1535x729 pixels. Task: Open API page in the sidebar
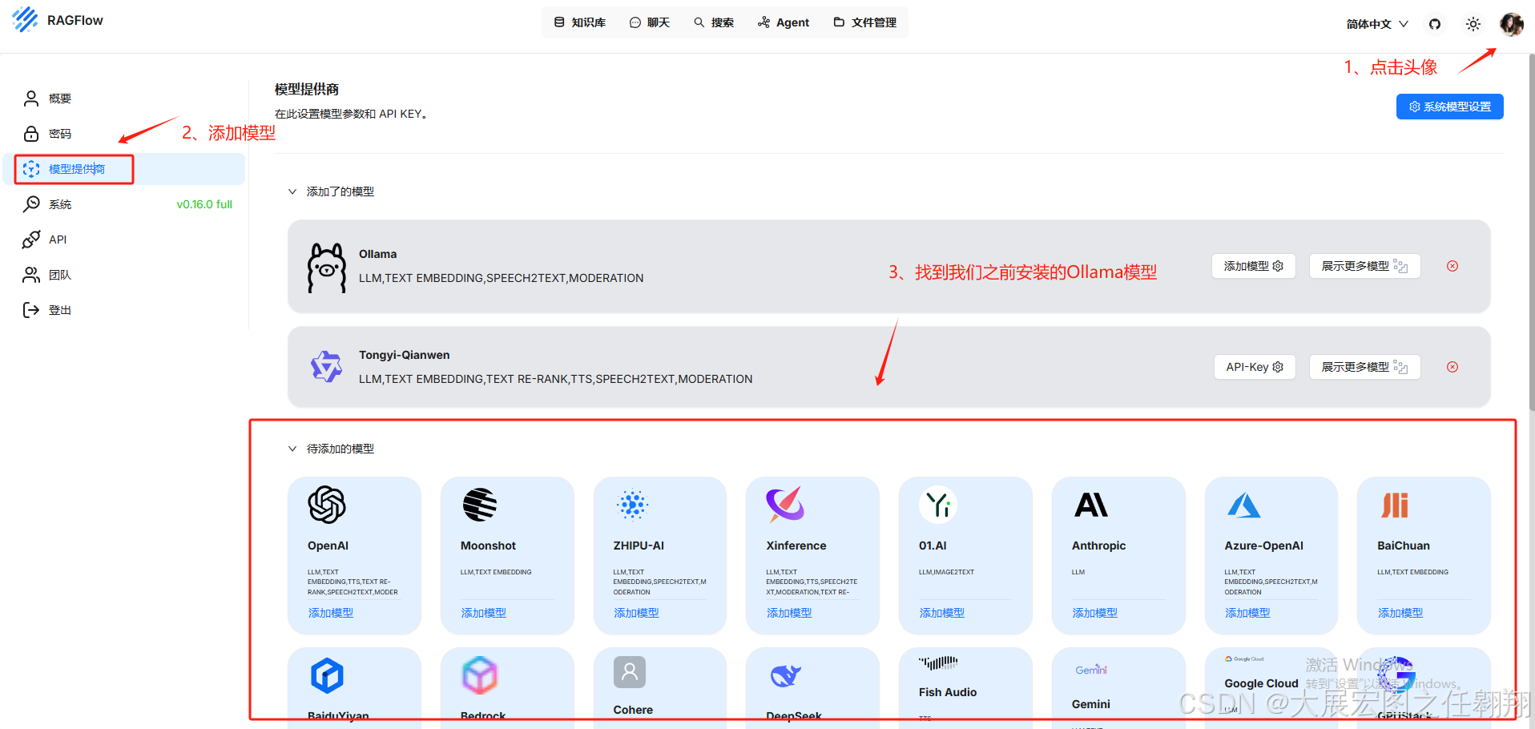[x=124, y=240]
